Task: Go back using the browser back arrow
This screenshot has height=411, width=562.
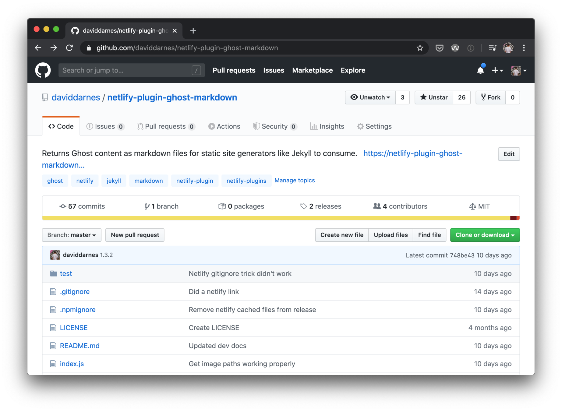Action: coord(38,48)
